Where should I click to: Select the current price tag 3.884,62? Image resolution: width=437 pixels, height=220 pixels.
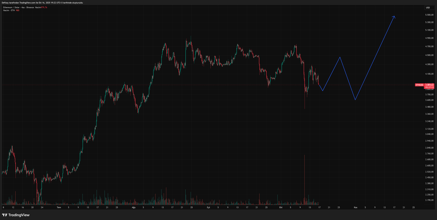(x=429, y=85)
